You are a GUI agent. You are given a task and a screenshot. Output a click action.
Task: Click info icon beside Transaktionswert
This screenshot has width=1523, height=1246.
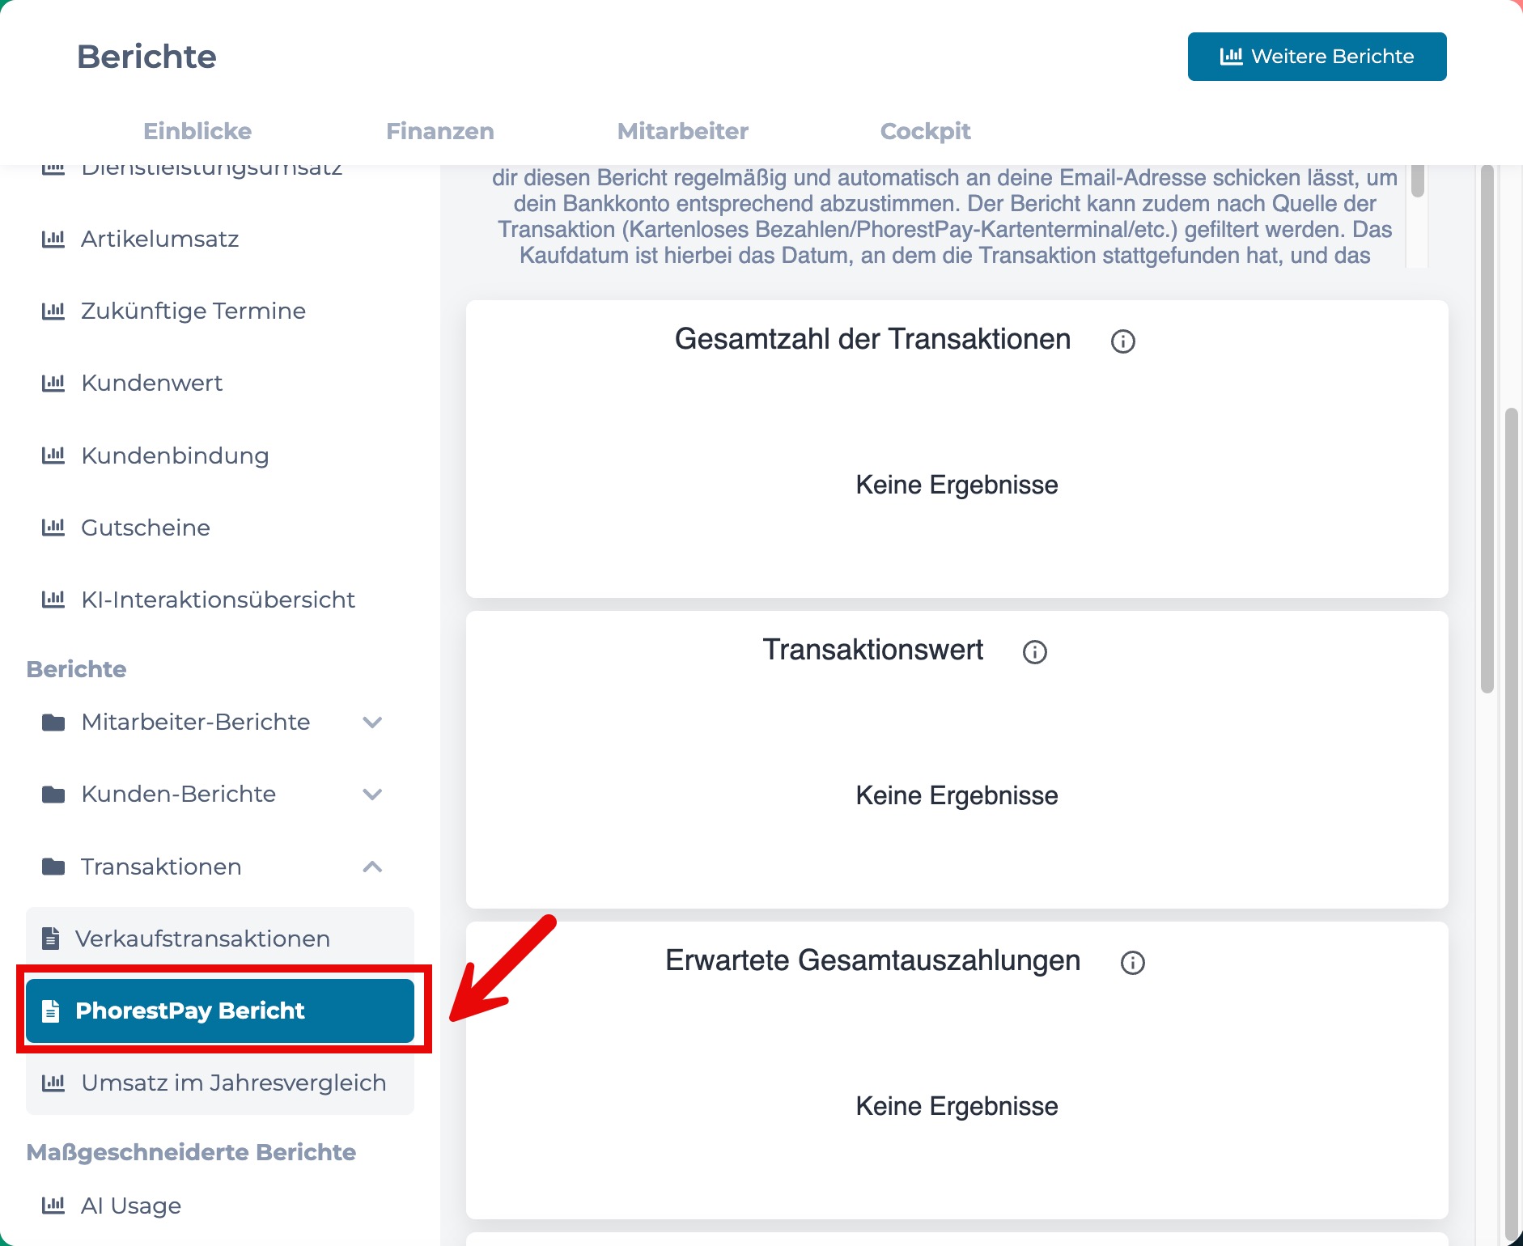coord(1034,652)
